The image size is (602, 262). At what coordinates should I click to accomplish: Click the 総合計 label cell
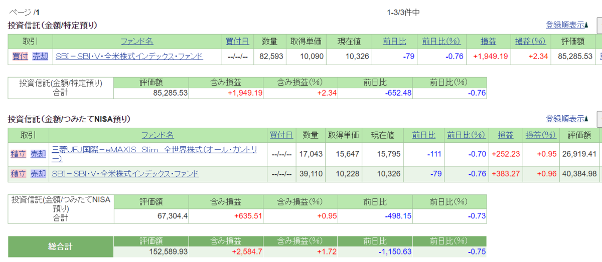(61, 246)
